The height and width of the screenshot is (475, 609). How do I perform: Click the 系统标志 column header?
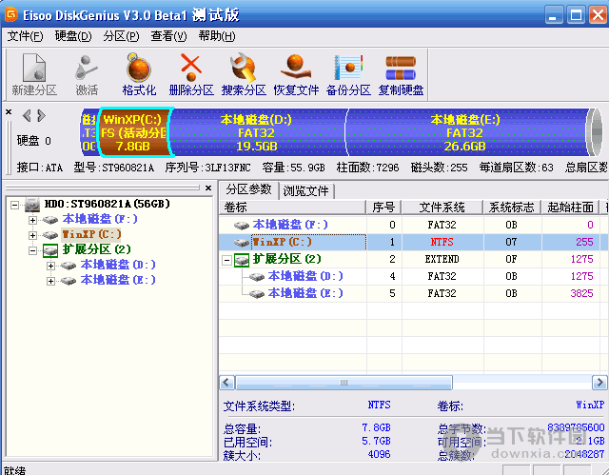[x=512, y=208]
